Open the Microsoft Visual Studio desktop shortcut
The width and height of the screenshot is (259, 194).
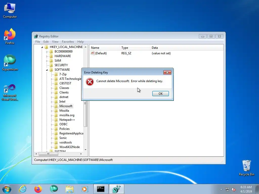click(10, 92)
